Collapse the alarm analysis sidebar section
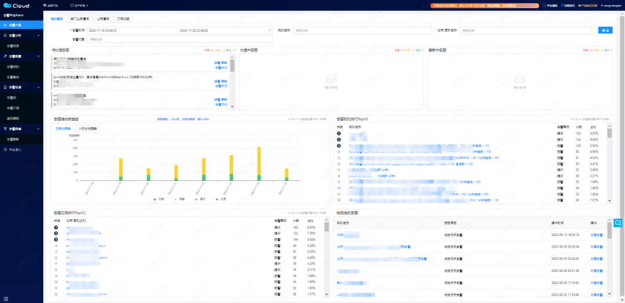Image resolution: width=625 pixels, height=303 pixels. 38,35
